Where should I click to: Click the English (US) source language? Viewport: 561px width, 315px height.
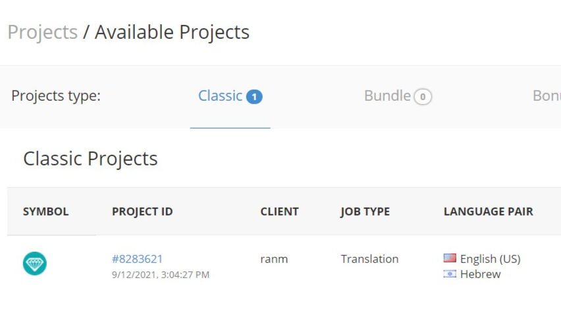490,259
